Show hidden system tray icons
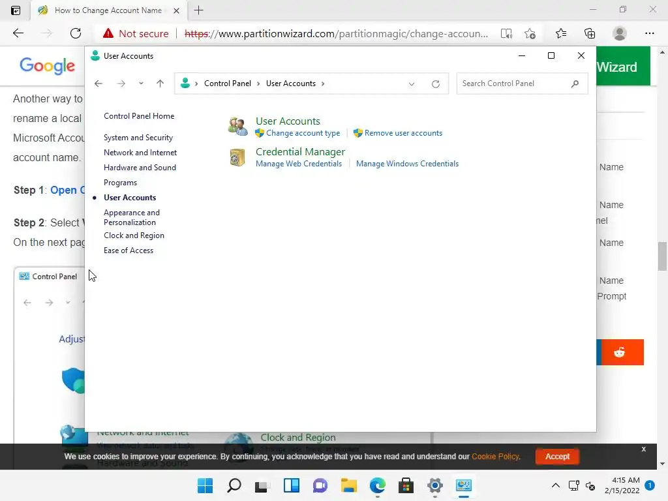Viewport: 668px width, 501px height. (556, 485)
